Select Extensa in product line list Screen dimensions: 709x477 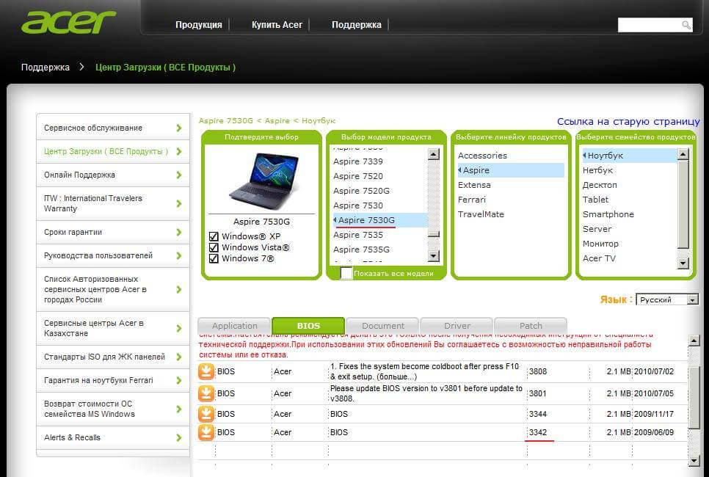tap(474, 185)
